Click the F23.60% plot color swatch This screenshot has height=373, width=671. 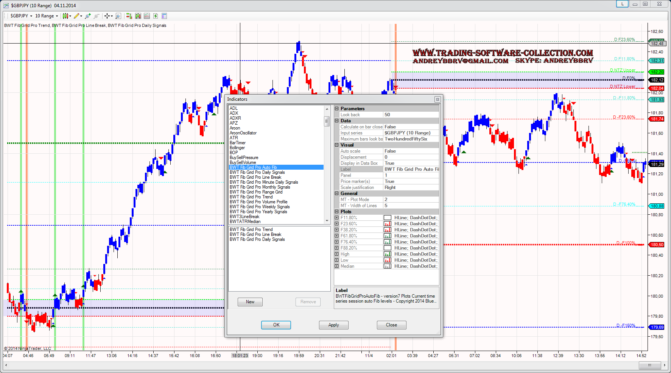388,224
